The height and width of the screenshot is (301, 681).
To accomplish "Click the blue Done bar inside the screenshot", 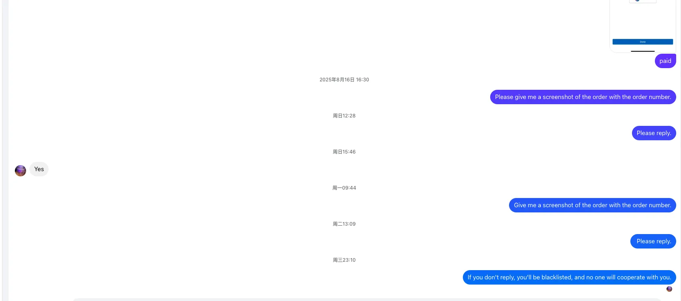I will point(643,42).
